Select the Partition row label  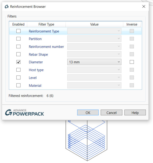click(35, 39)
